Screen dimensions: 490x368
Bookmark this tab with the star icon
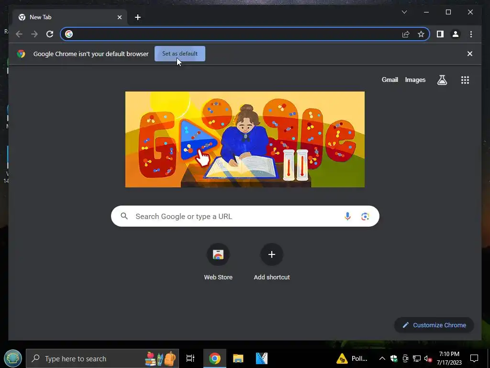click(x=421, y=34)
